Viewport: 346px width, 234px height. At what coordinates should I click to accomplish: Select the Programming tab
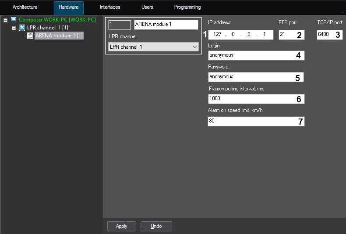tap(187, 7)
